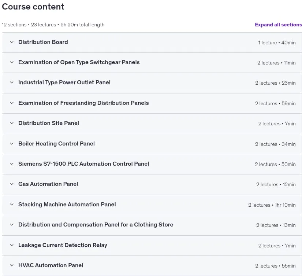
Task: Click the Leakage Current Detection Relay title
Action: point(63,245)
